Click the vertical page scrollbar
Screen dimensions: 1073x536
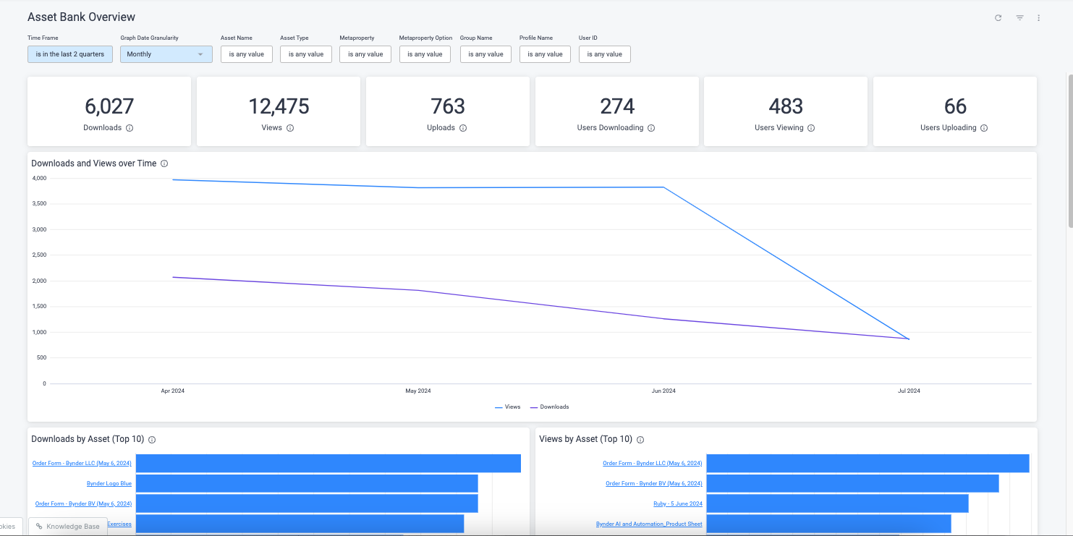click(x=1070, y=150)
